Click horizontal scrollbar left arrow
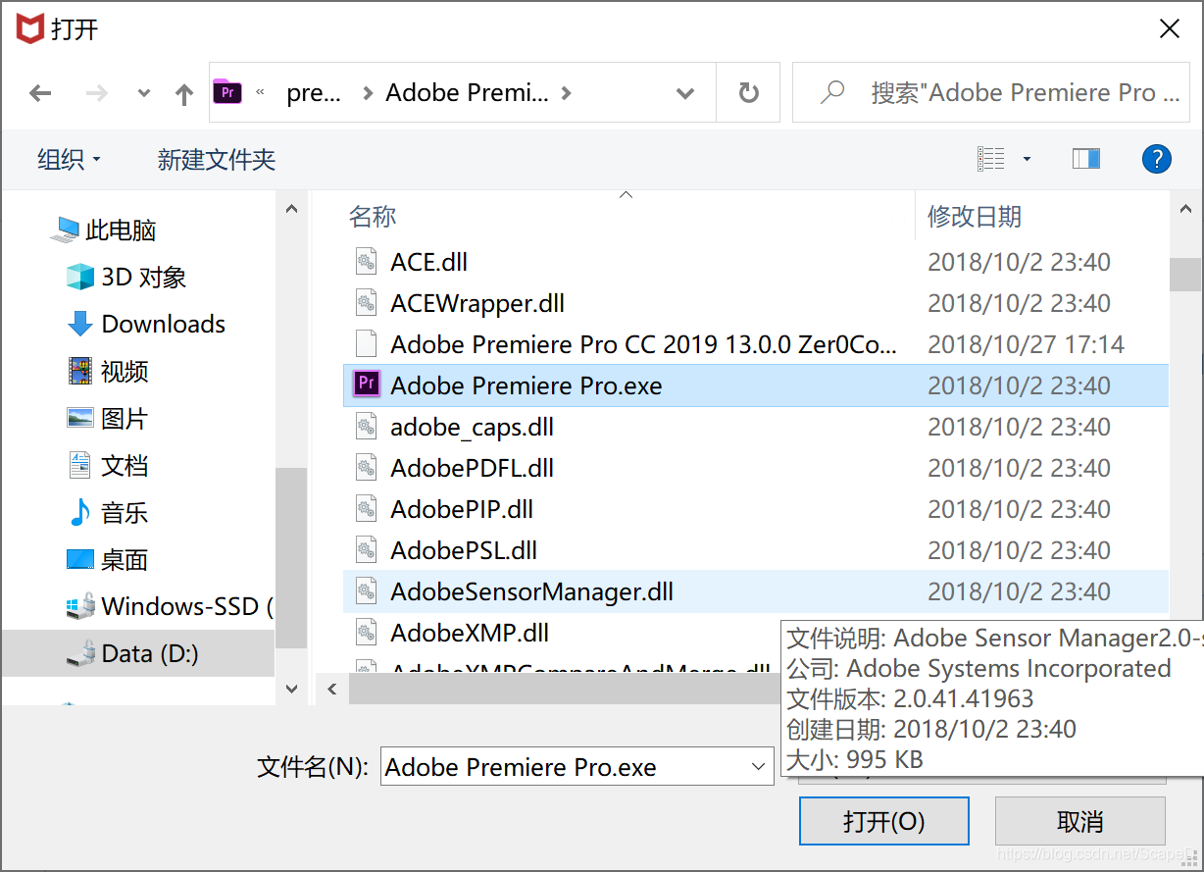 point(332,689)
